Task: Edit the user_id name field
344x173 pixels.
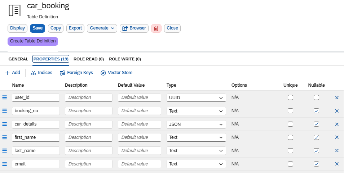Action: (36, 97)
